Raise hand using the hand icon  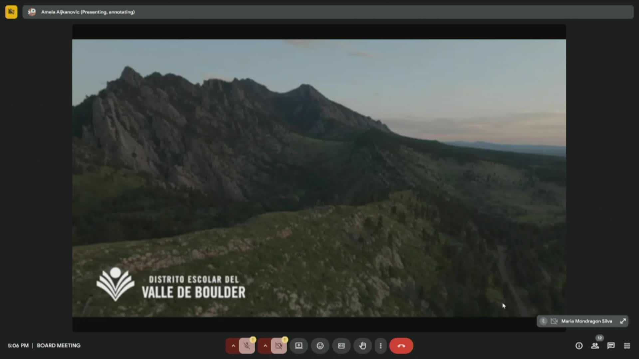point(362,346)
